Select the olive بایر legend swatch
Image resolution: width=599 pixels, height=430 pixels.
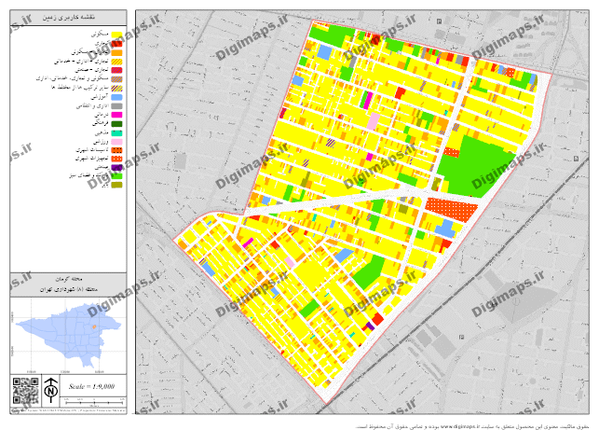click(x=116, y=186)
